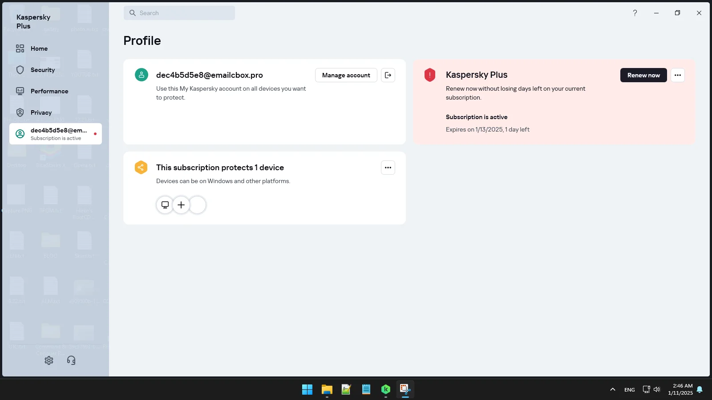Open support headset icon
Screen dimensions: 712x400
pos(71,360)
